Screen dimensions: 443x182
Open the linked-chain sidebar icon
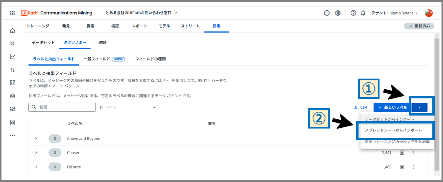12,109
